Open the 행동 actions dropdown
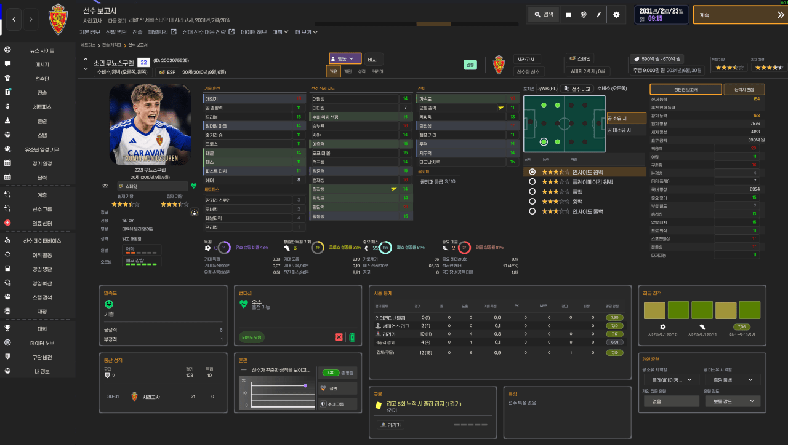788x445 pixels. coord(345,59)
